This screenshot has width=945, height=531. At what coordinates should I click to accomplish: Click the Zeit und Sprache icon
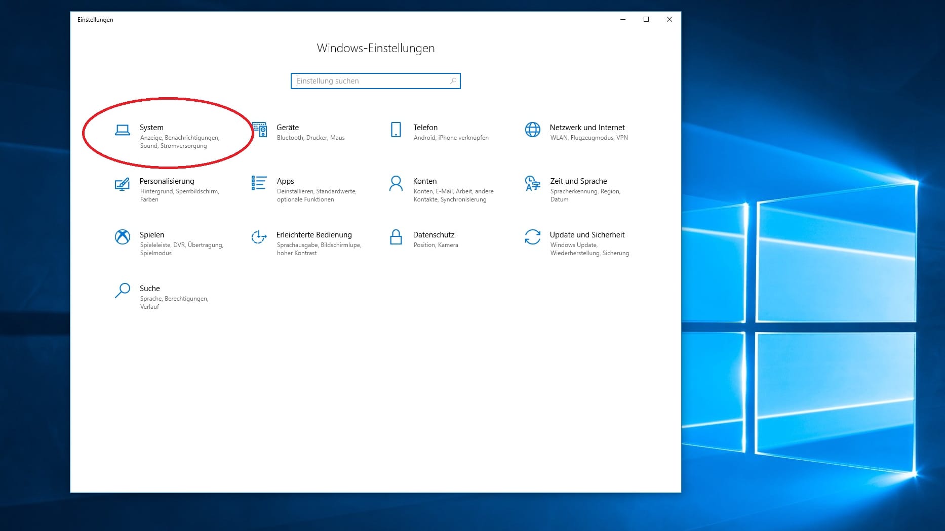tap(533, 183)
